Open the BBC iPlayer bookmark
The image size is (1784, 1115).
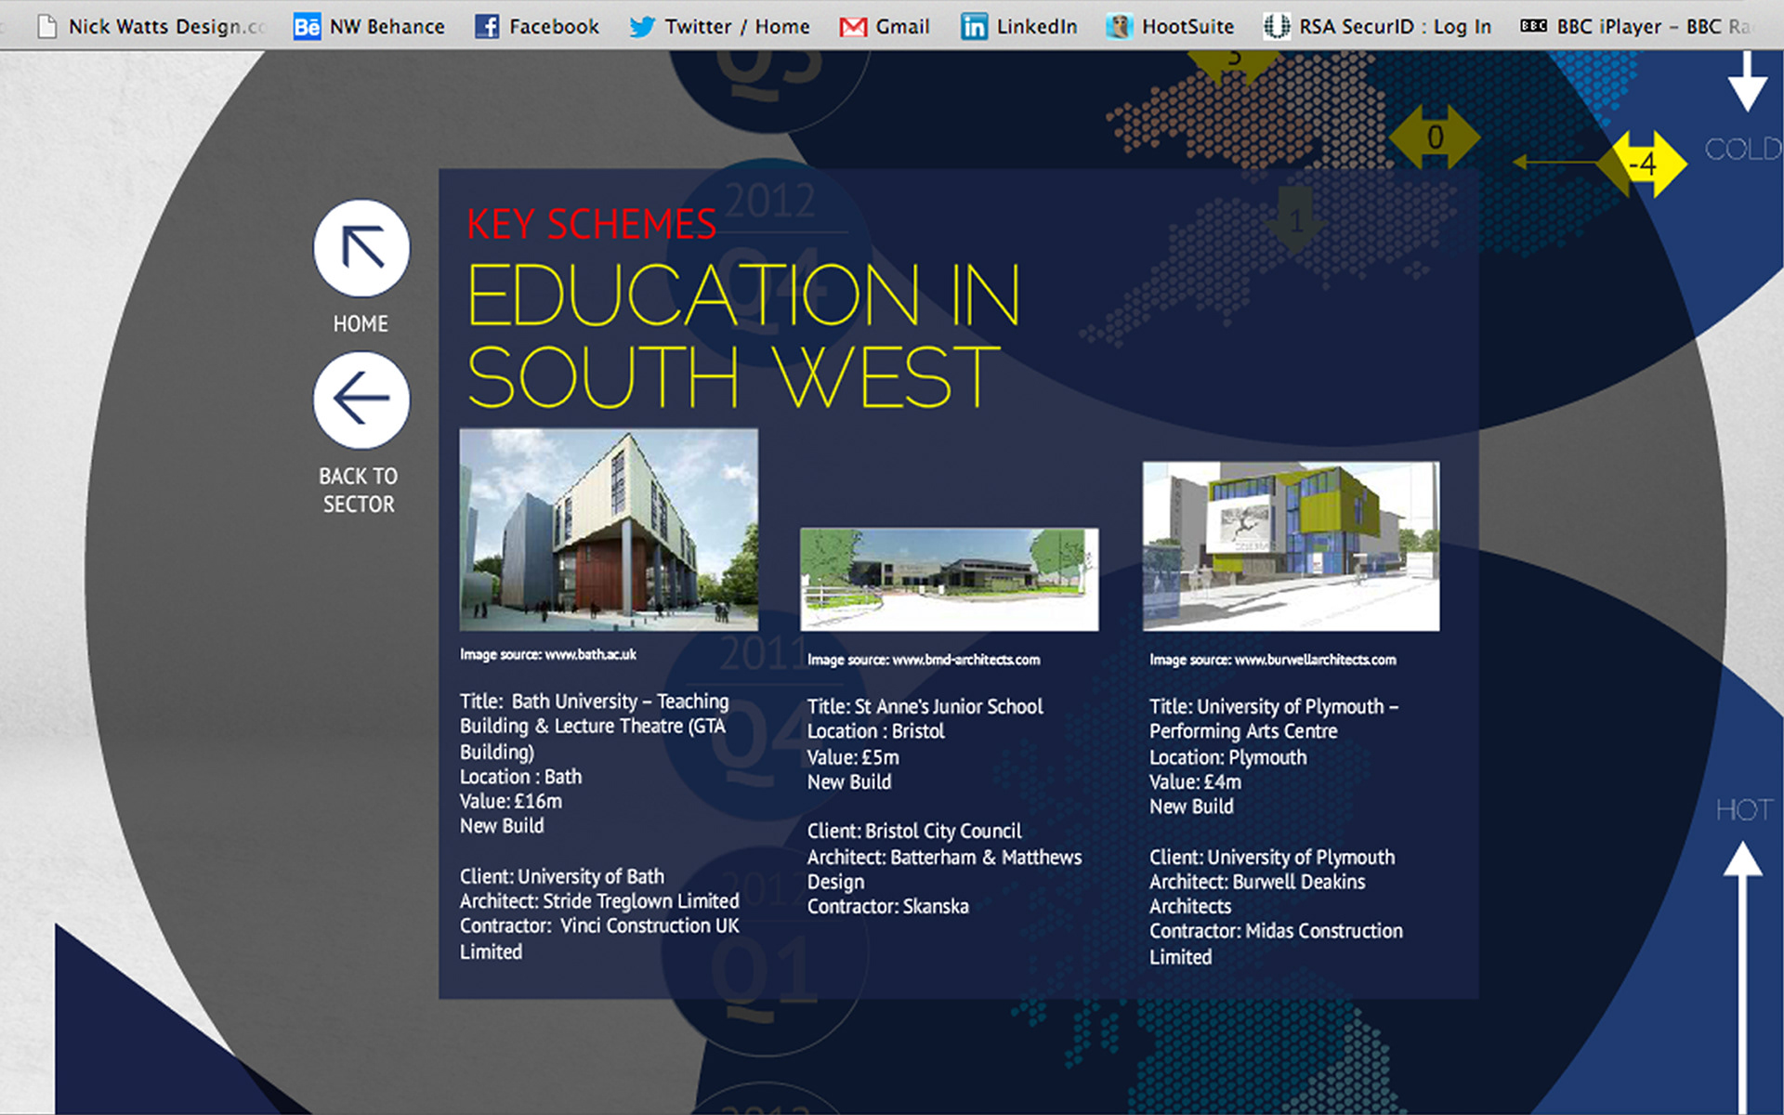tap(1635, 26)
